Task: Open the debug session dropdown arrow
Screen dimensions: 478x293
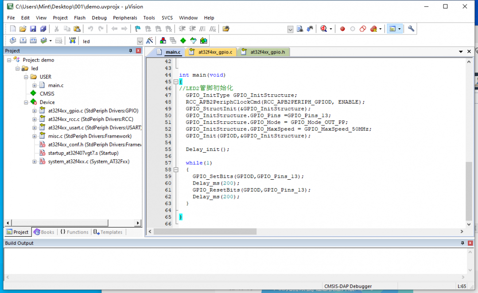Action: pos(331,29)
